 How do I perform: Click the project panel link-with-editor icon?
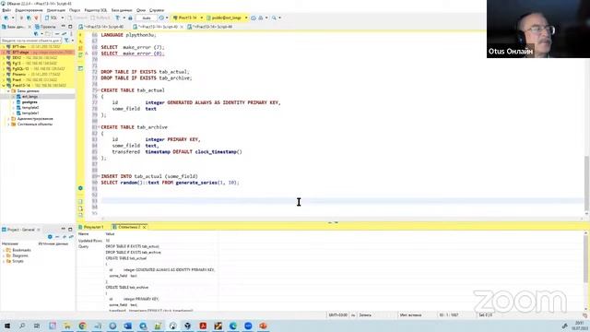pyautogui.click(x=71, y=237)
